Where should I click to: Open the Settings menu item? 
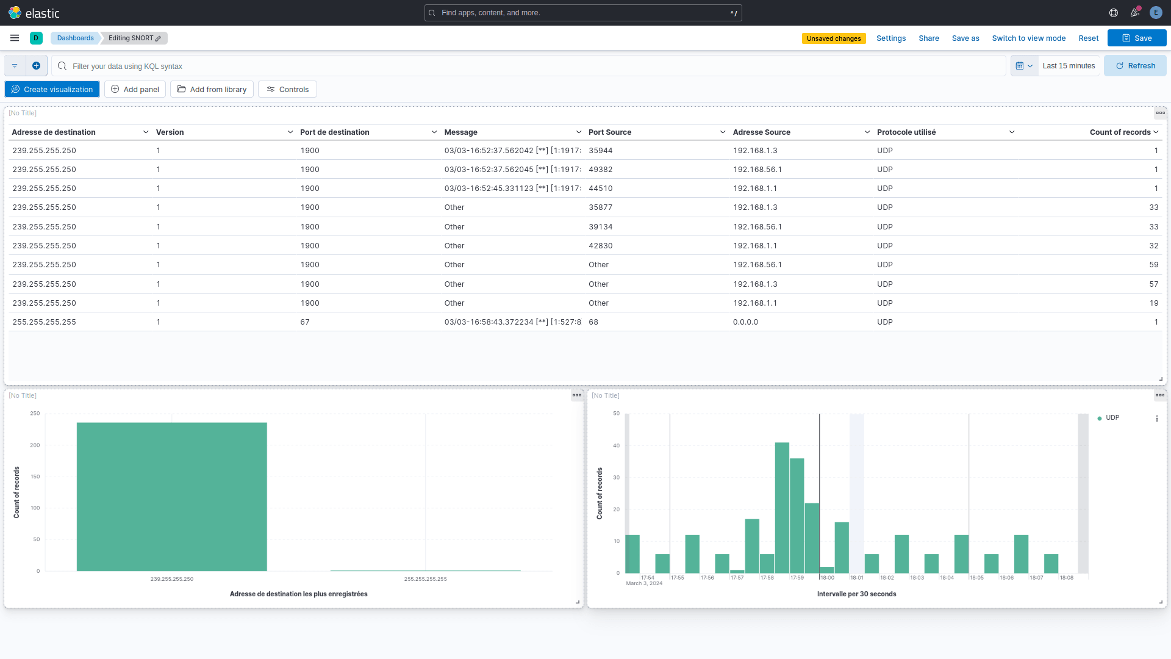coord(890,38)
